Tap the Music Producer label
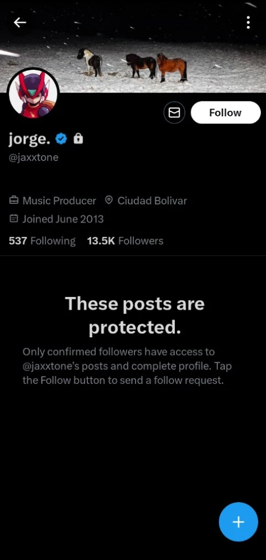The height and width of the screenshot is (560, 266). 59,201
